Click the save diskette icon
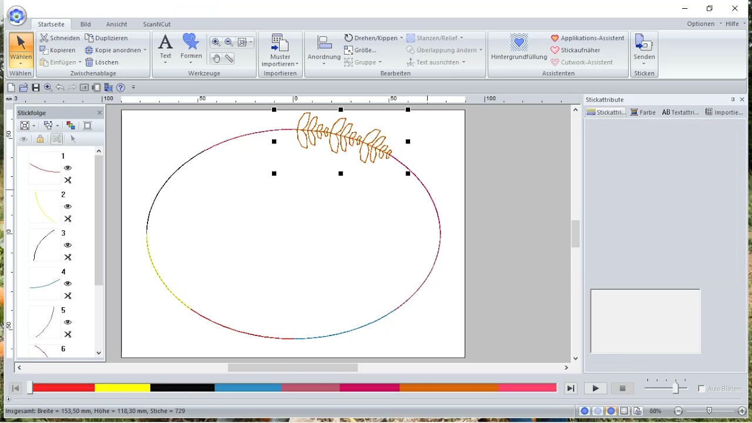 pos(36,88)
